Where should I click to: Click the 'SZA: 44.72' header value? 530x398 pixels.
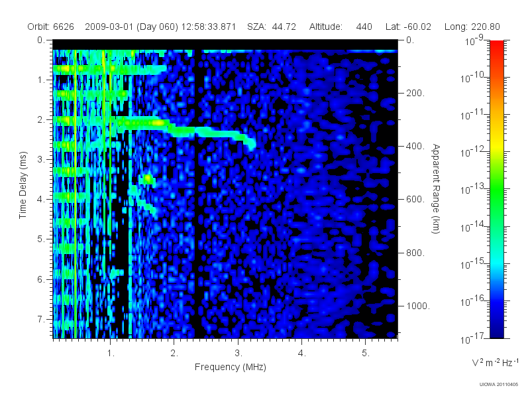click(x=272, y=27)
